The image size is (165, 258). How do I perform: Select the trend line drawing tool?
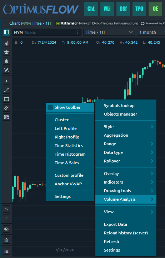pyautogui.click(x=6, y=90)
